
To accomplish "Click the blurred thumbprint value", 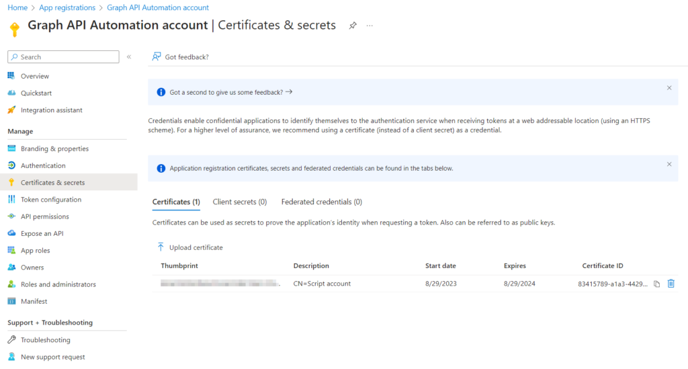I will tap(220, 284).
